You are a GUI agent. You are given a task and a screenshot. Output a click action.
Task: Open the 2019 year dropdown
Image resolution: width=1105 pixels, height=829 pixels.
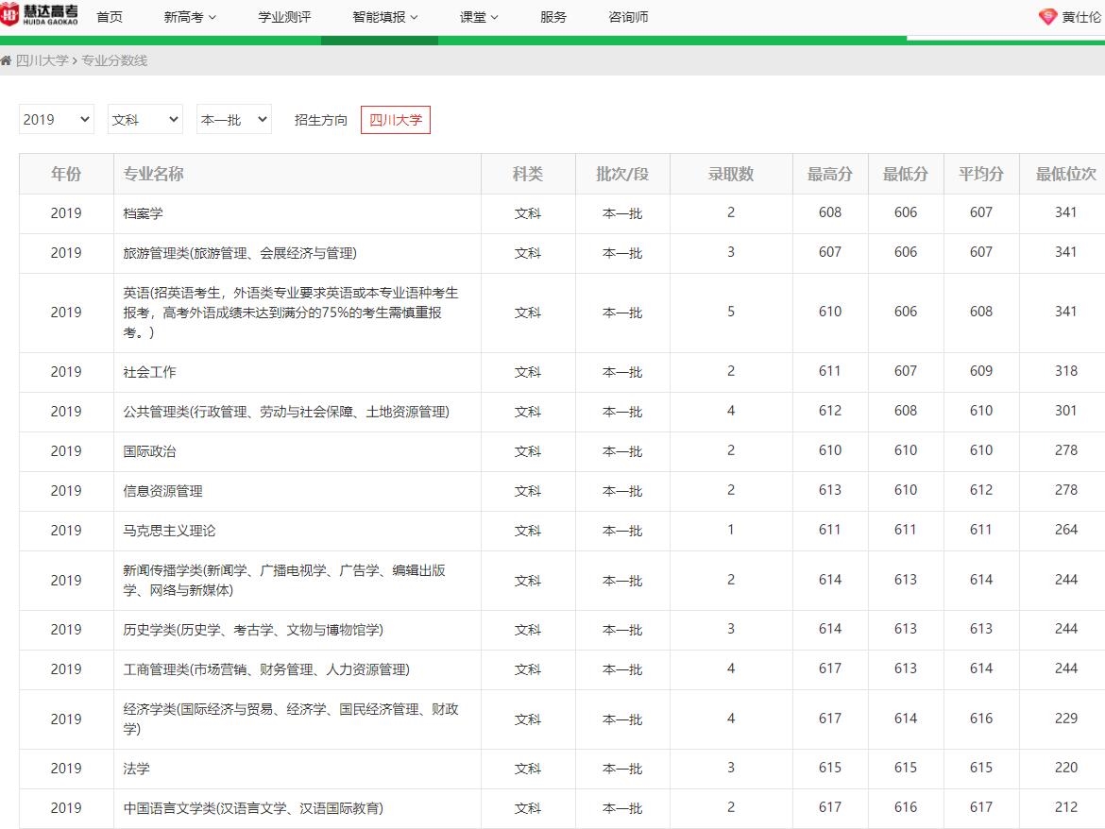(57, 119)
